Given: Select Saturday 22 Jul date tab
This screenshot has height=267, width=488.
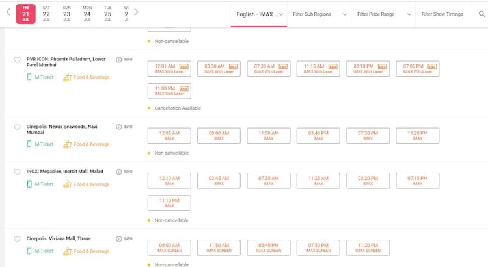Looking at the screenshot, I should coord(46,13).
